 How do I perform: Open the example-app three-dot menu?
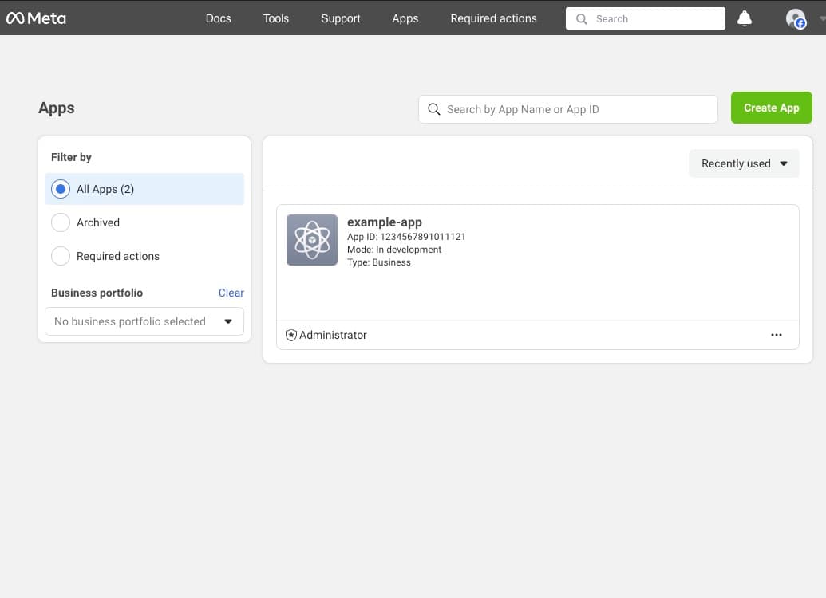(777, 335)
